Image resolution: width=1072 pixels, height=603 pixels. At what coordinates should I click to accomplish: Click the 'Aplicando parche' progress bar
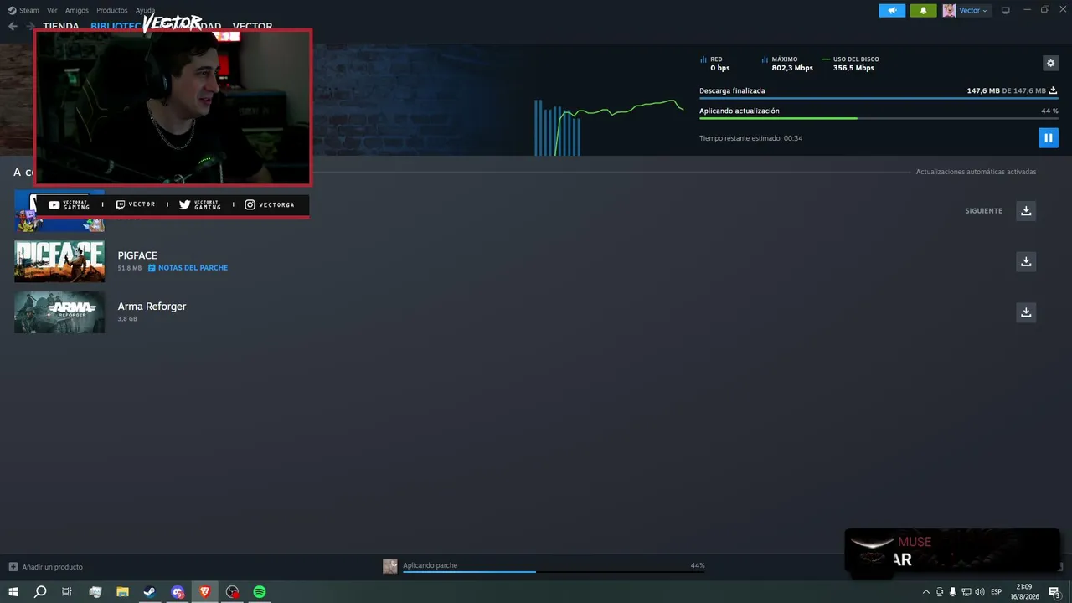coord(554,571)
